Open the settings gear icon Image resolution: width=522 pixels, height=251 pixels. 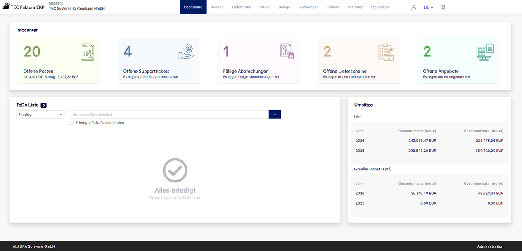click(443, 7)
